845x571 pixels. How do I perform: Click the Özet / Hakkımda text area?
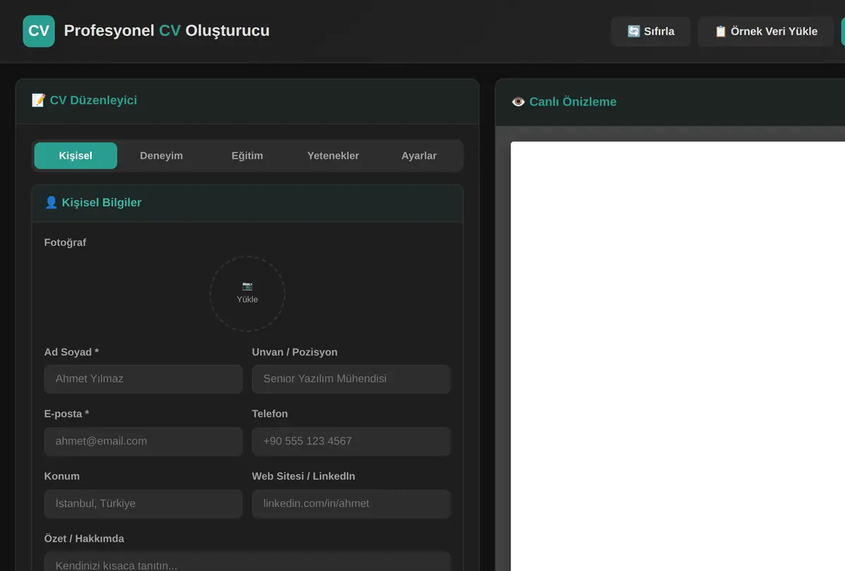(247, 561)
